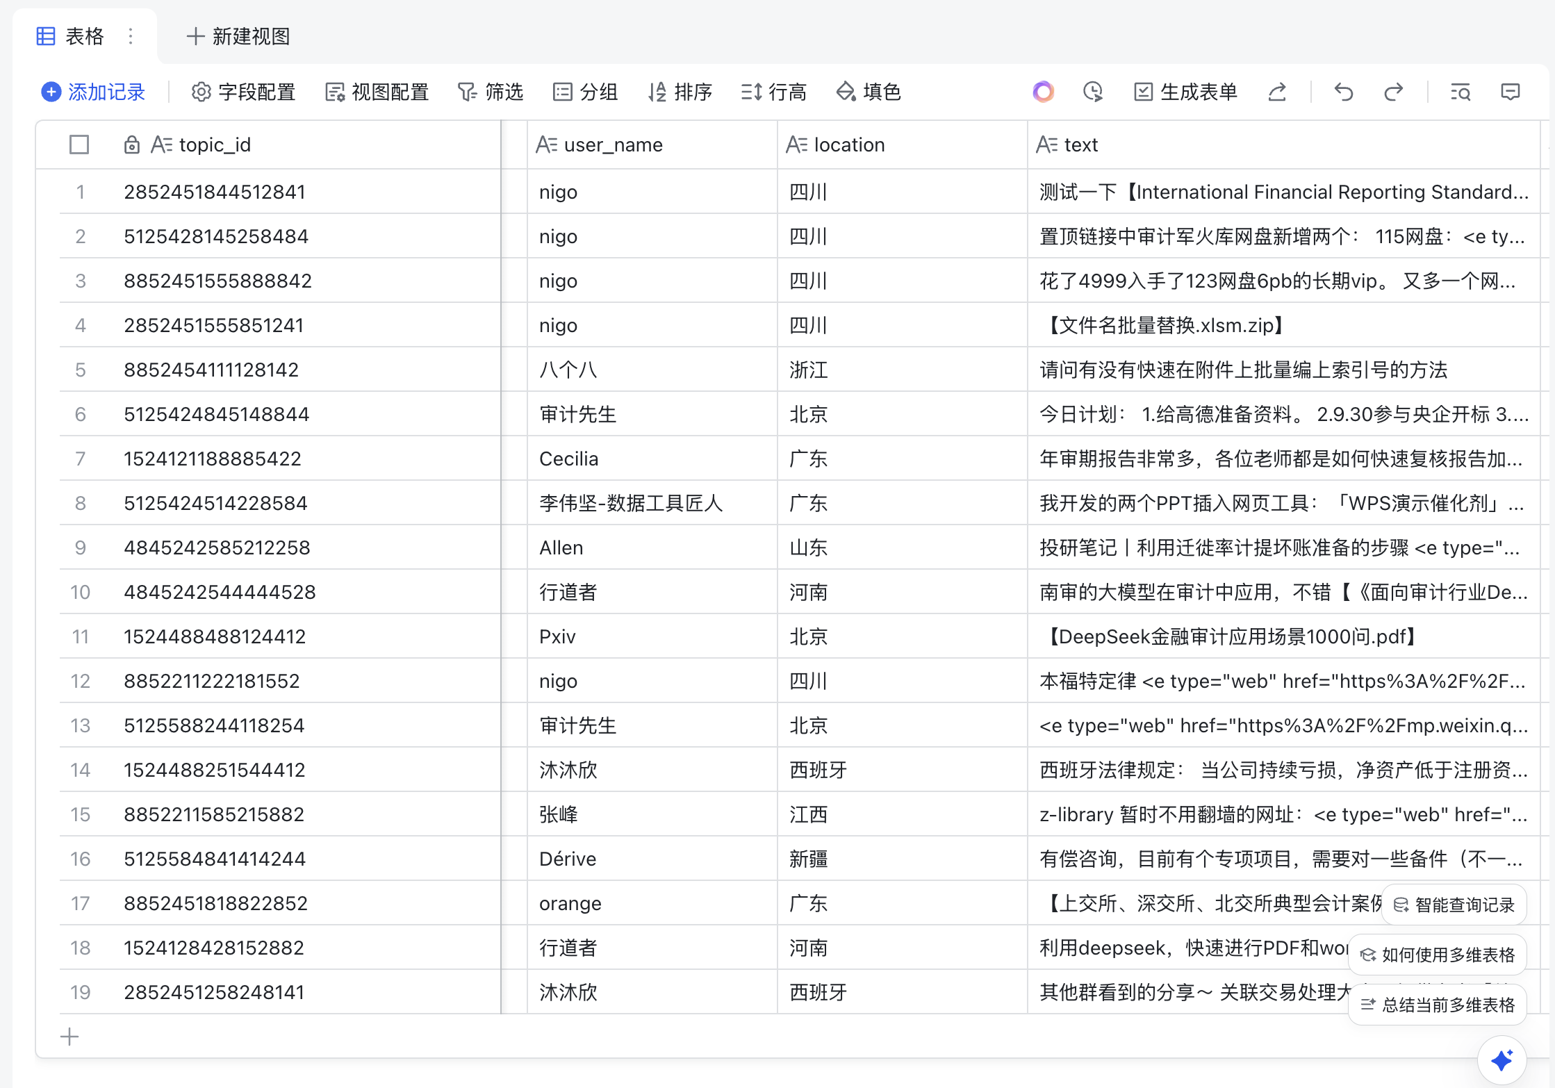Select cell 8852451818822852

[x=306, y=903]
